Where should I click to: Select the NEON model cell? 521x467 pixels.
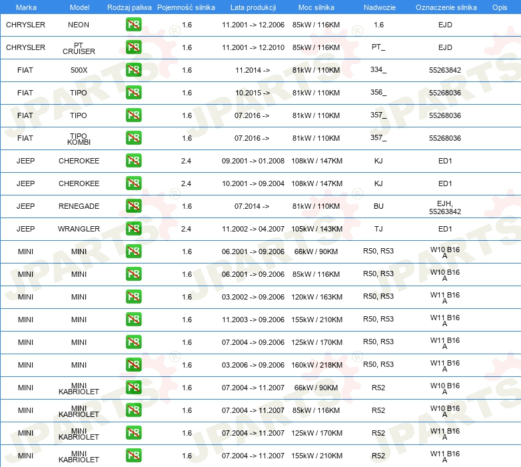(x=79, y=25)
